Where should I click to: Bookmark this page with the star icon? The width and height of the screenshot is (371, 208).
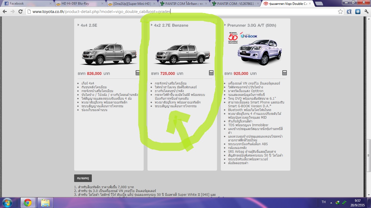point(340,12)
